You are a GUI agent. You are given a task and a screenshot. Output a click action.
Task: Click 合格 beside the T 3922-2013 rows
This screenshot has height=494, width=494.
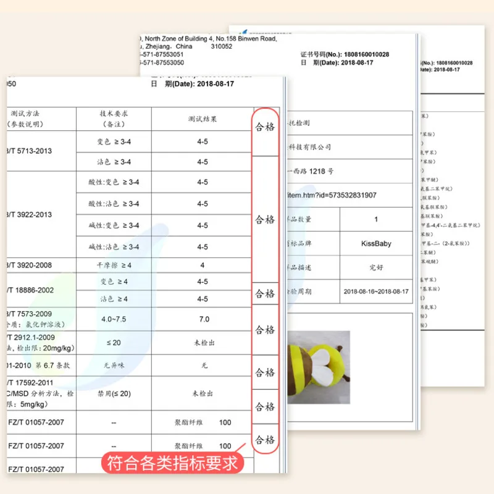[x=265, y=219]
